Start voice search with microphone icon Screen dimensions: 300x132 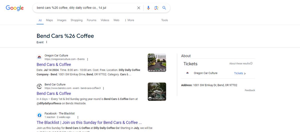coord(148,8)
